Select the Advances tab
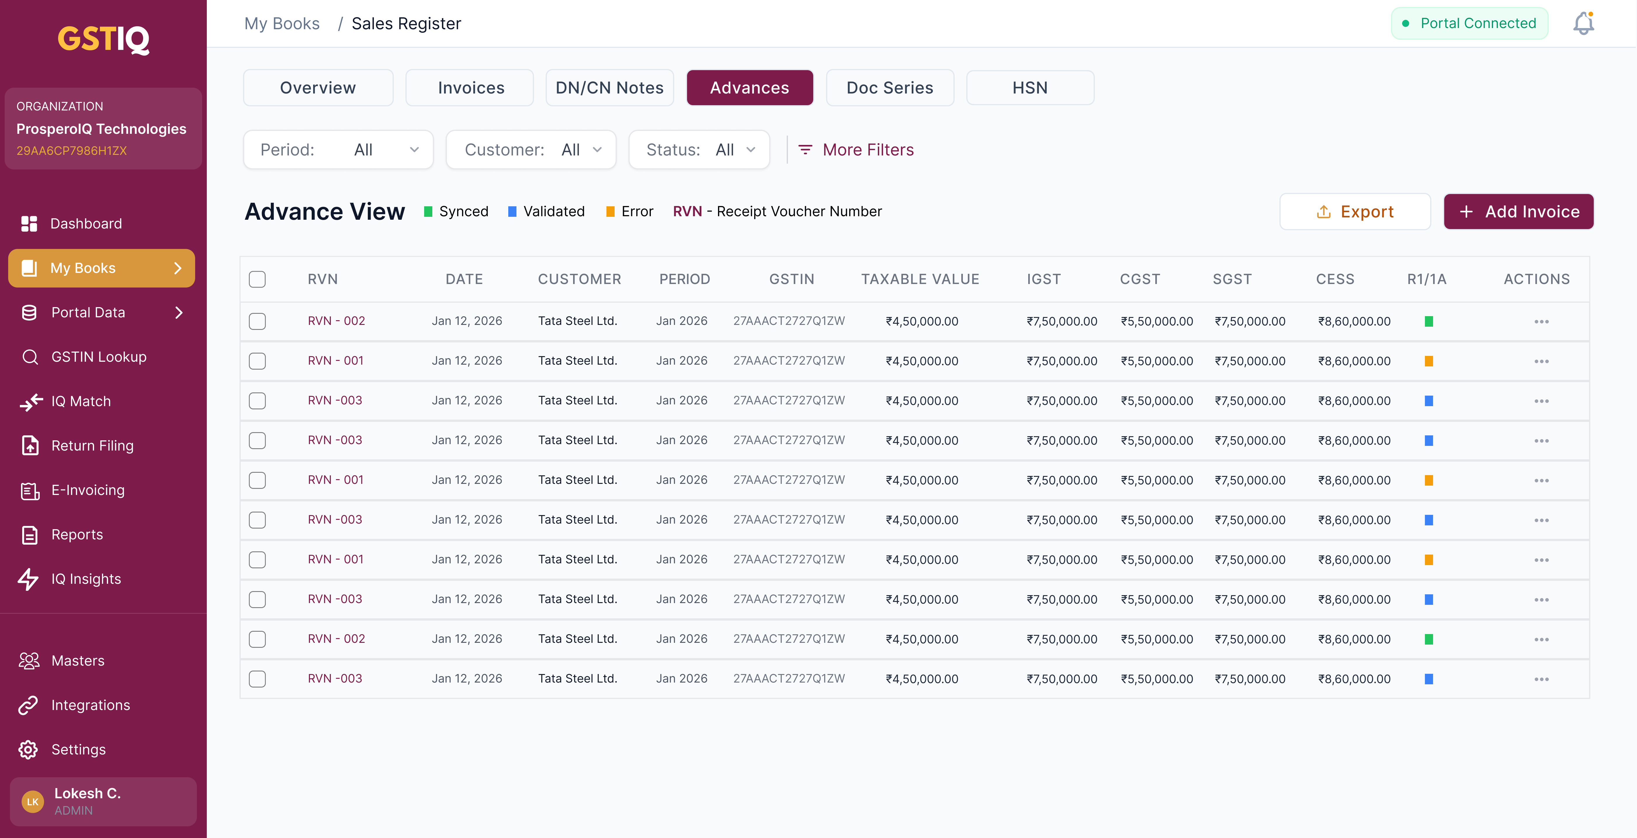The image size is (1637, 838). pyautogui.click(x=750, y=88)
